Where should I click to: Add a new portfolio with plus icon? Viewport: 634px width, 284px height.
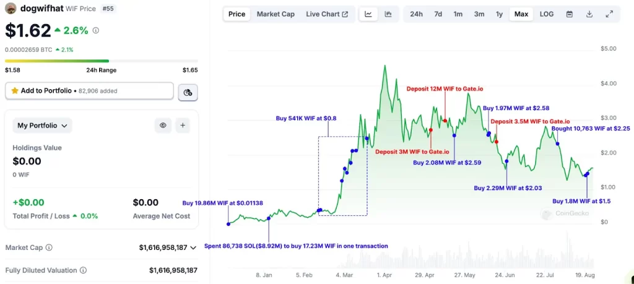tap(183, 126)
